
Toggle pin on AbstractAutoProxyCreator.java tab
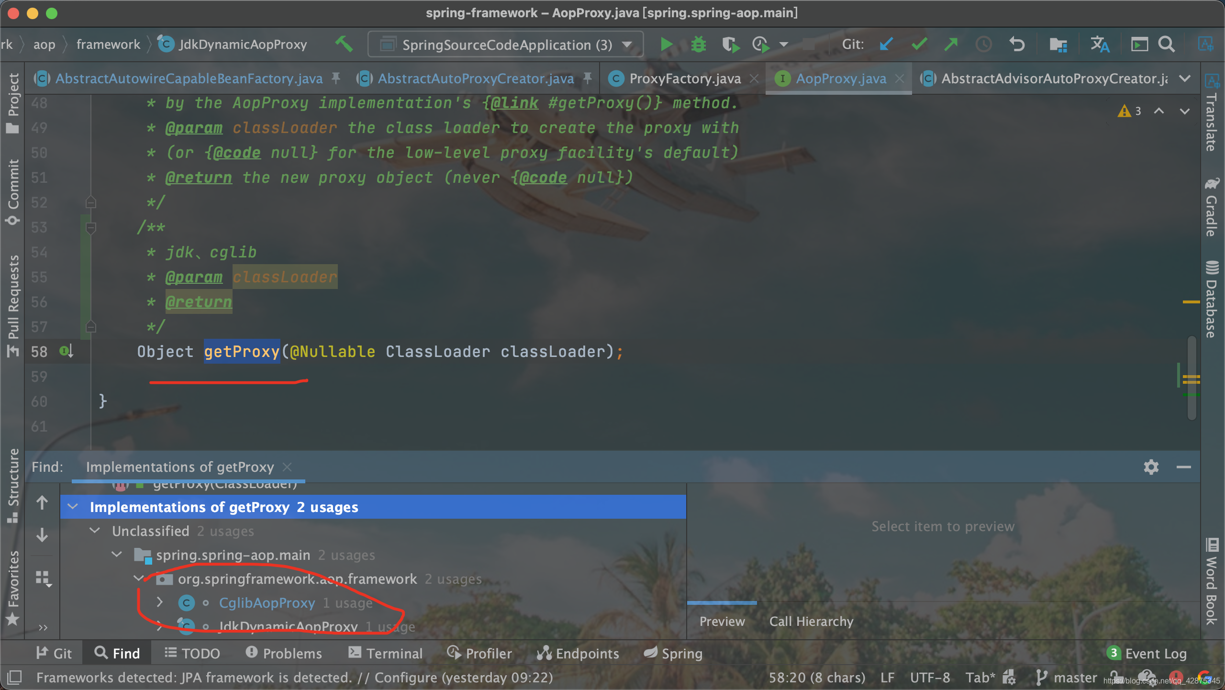[588, 78]
